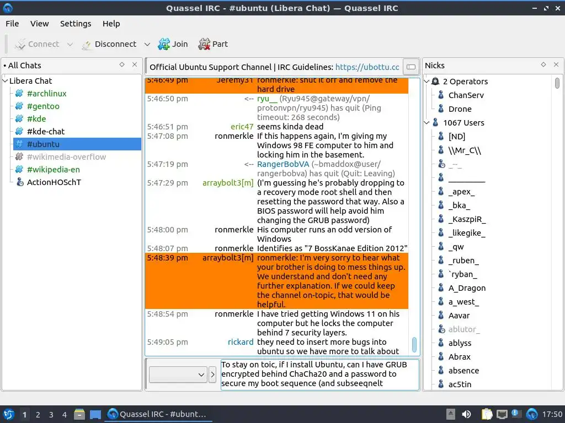Select the away user ablutor_

(463, 329)
